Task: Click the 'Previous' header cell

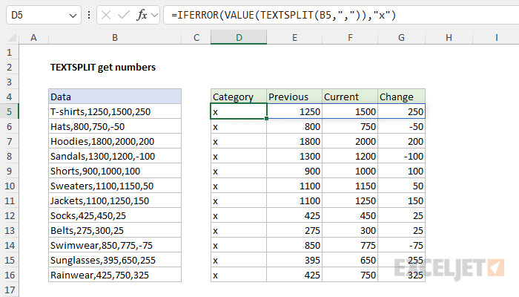Action: [x=294, y=97]
